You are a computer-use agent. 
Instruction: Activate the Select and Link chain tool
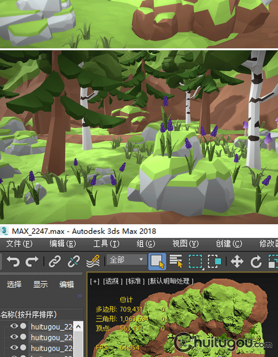(x=54, y=261)
